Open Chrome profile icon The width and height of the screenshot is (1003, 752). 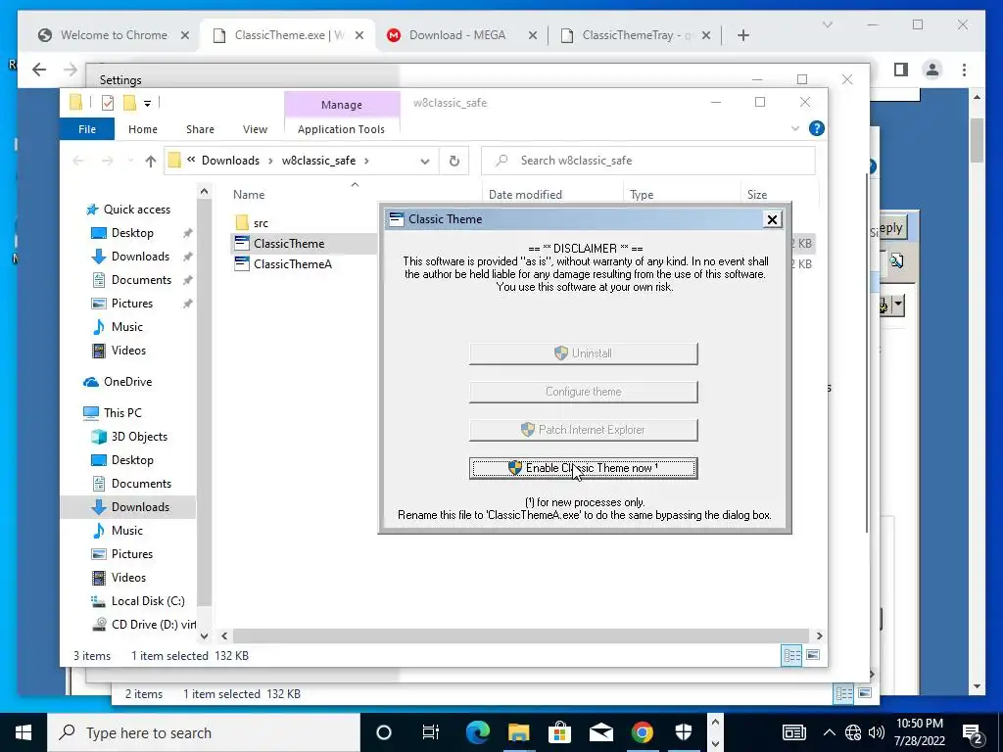(x=932, y=70)
